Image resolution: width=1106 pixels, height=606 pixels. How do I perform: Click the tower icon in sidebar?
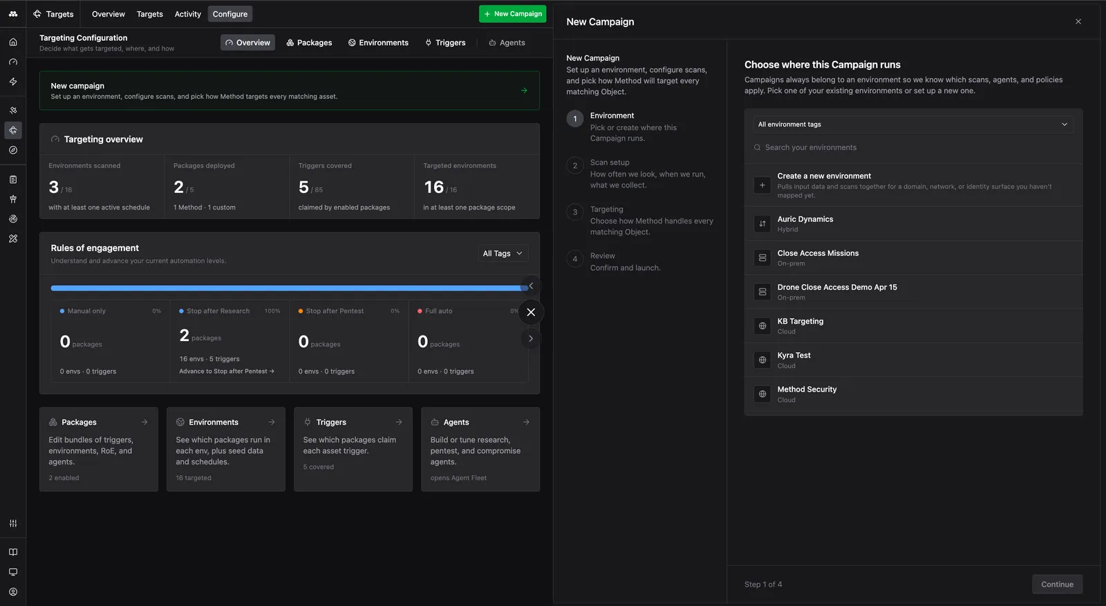coord(13,199)
